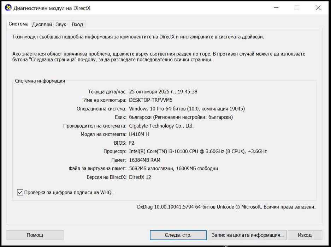Click the window title Диагностичен модул на DirectX
Image resolution: width=331 pixels, height=247 pixels.
pos(52,8)
